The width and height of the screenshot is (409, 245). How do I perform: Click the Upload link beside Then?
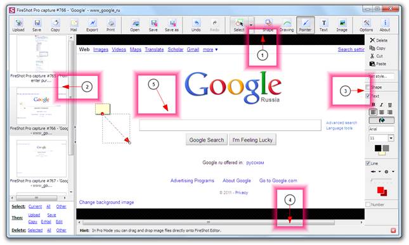(x=34, y=215)
